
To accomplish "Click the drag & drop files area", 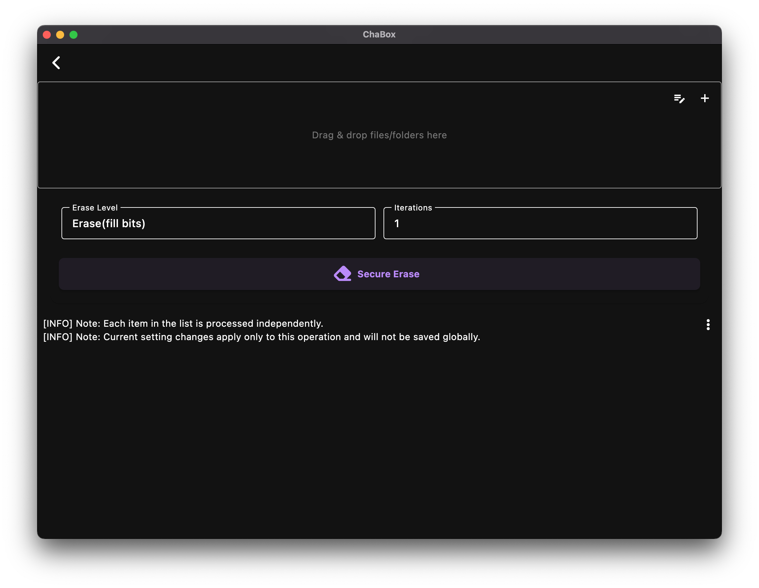I will (x=379, y=135).
